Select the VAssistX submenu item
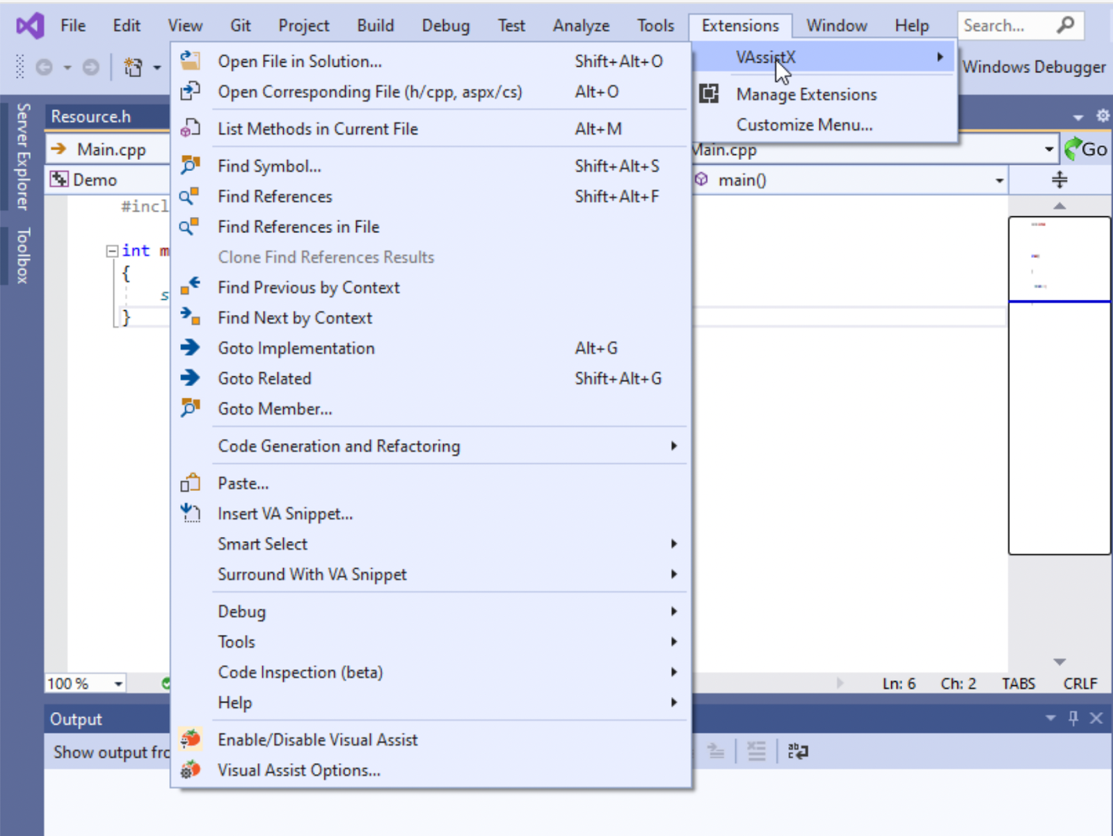Viewport: 1113px width, 836px height. pyautogui.click(x=826, y=57)
